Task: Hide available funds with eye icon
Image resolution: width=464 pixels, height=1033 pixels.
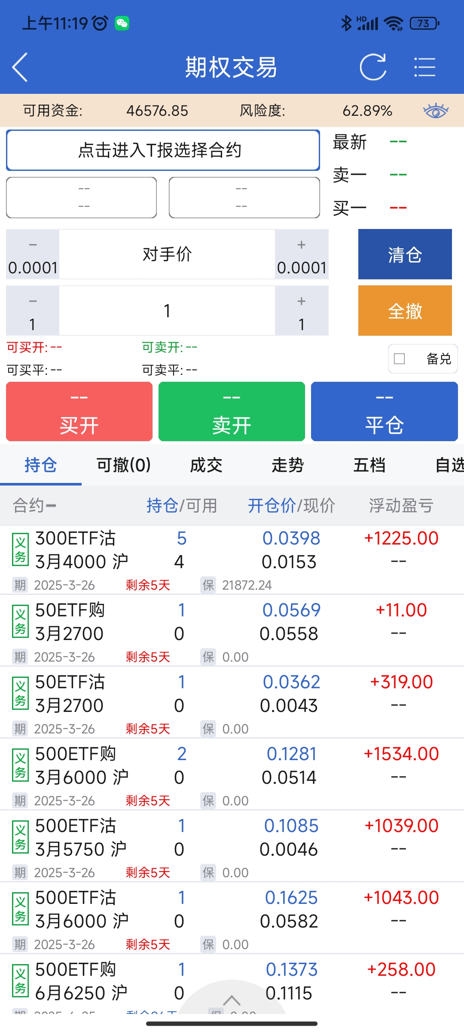Action: [435, 111]
